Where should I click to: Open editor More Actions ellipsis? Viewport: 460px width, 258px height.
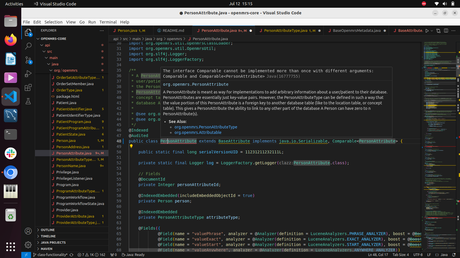click(x=453, y=30)
